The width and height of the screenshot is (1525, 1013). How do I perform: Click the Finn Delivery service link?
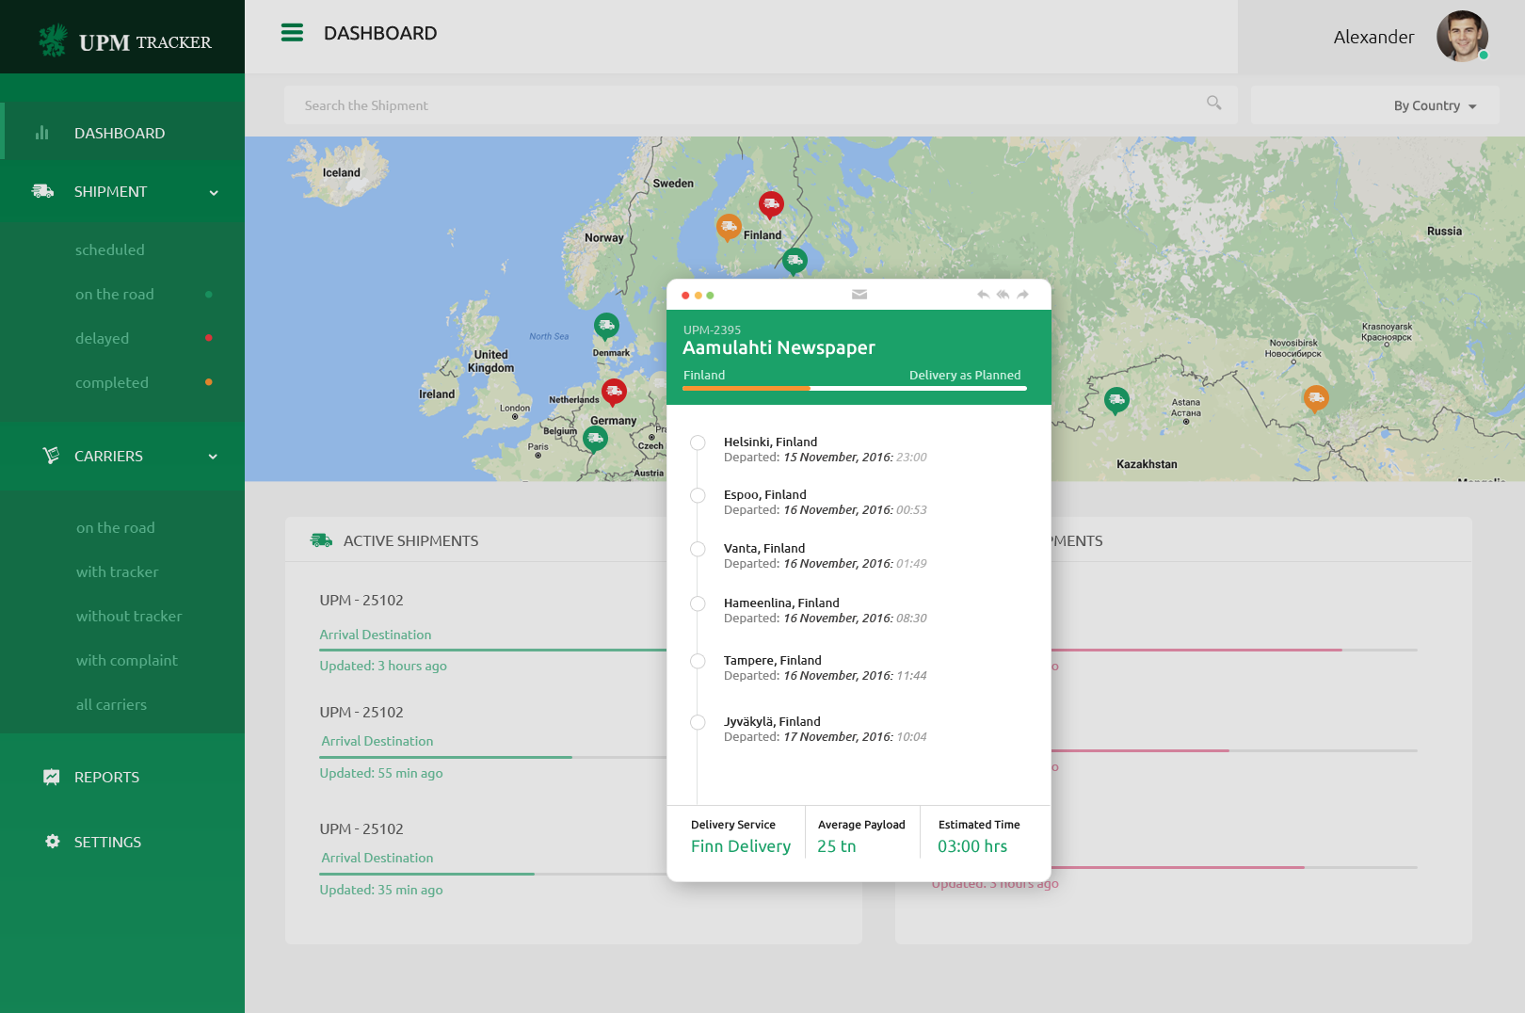point(741,846)
